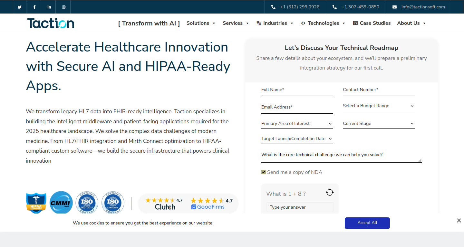Click the captcha refresh icon

pos(330,193)
